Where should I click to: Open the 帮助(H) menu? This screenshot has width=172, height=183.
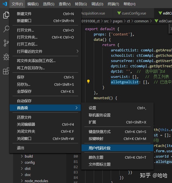pos(129,4)
